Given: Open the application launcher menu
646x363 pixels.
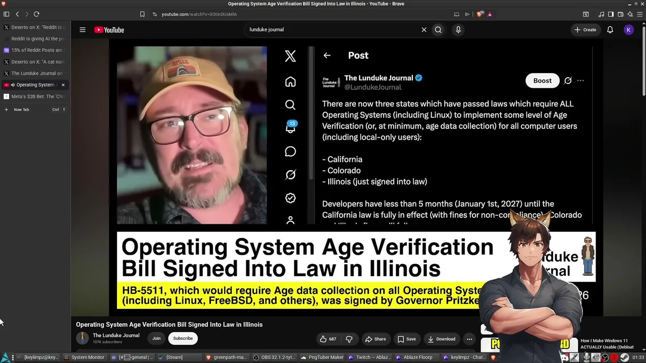Looking at the screenshot, I should point(5,357).
